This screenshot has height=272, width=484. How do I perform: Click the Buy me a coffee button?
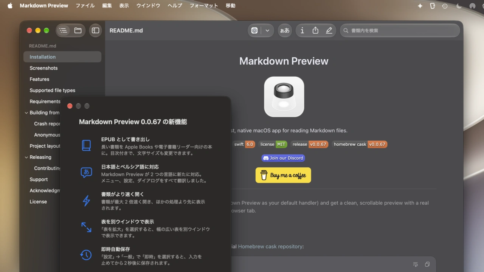pos(283,175)
